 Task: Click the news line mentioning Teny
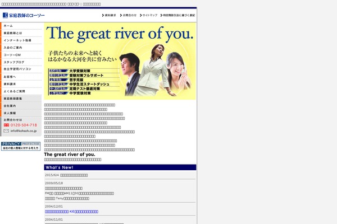[x=67, y=198]
